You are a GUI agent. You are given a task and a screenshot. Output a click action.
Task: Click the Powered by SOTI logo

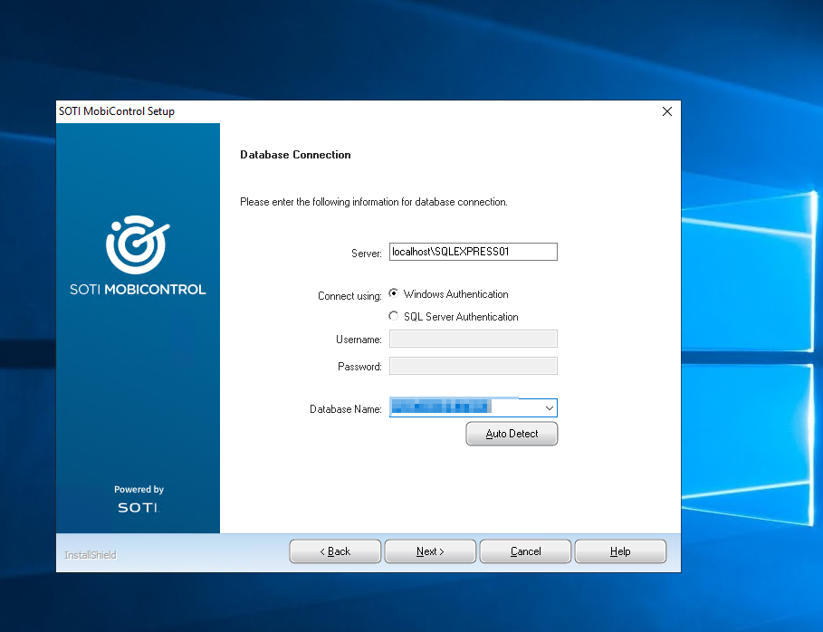[x=139, y=500]
